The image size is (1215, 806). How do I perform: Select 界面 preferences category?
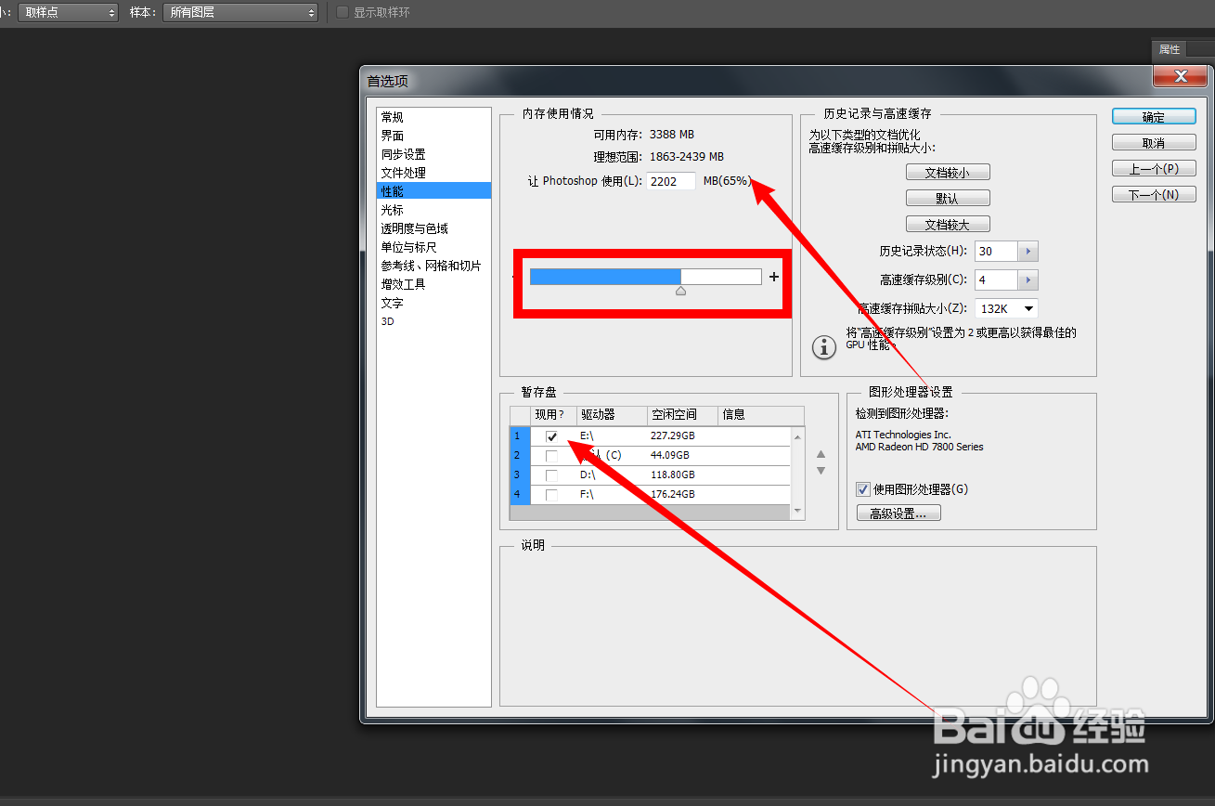pos(433,136)
